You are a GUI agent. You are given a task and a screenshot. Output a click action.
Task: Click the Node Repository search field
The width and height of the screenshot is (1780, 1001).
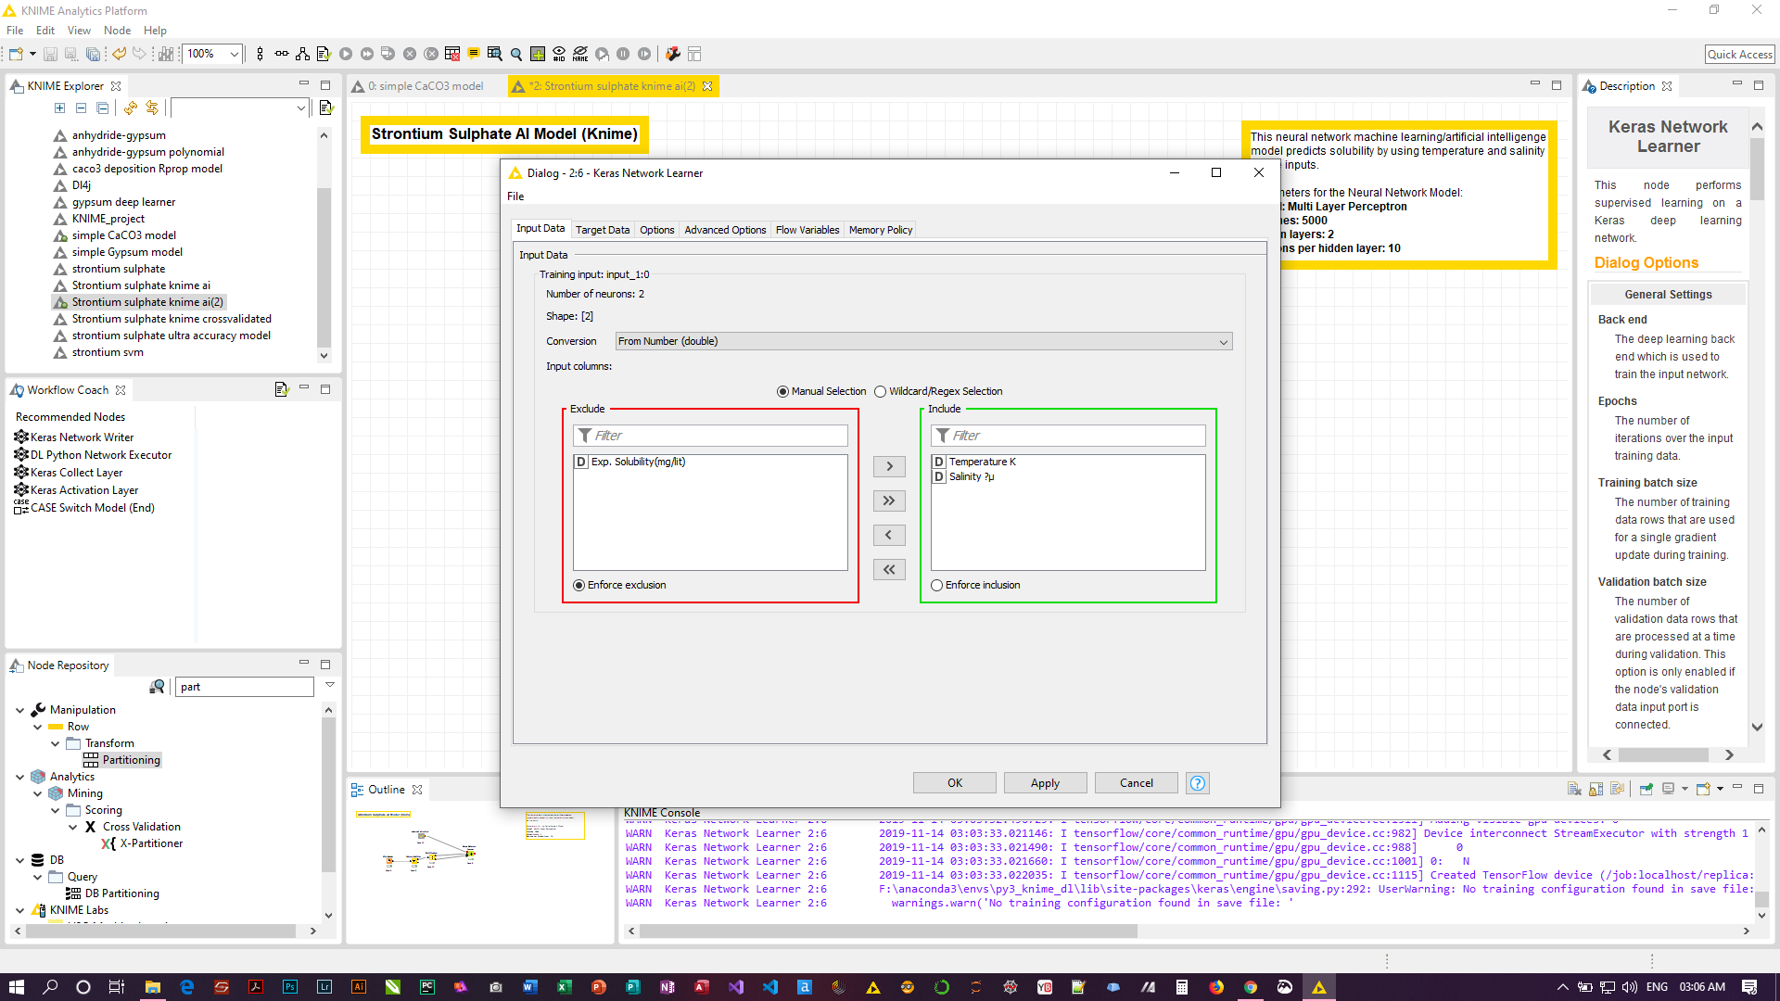(245, 687)
